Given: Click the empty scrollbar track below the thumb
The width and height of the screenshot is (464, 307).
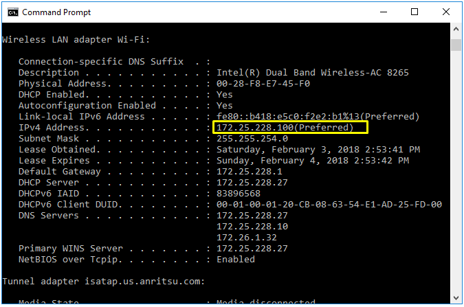Looking at the screenshot, I should [x=456, y=172].
